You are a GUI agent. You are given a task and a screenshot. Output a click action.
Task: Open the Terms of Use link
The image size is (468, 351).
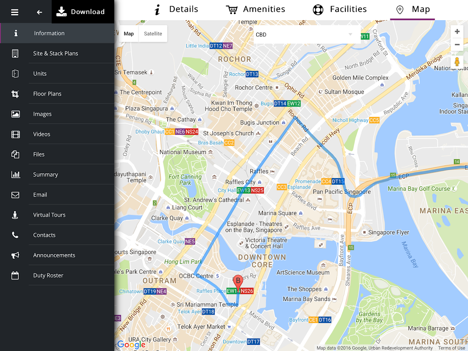tap(452, 348)
